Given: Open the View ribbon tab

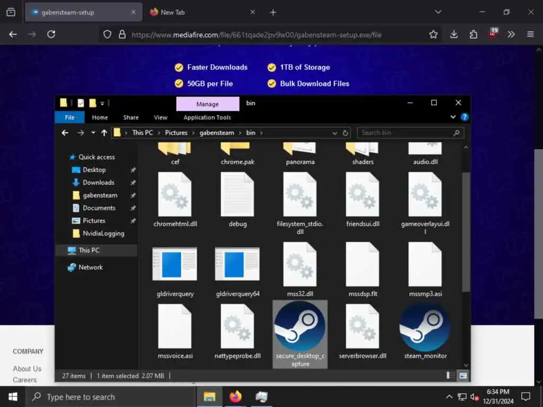Looking at the screenshot, I should [160, 117].
